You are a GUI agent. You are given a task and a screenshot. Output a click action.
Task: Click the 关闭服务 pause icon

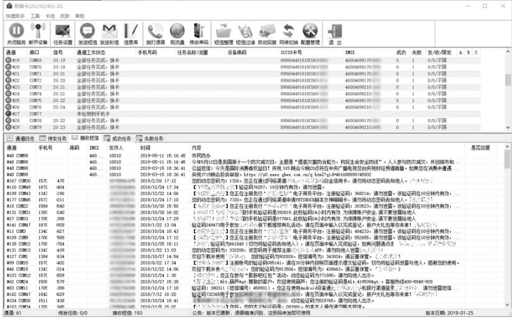click(x=16, y=31)
